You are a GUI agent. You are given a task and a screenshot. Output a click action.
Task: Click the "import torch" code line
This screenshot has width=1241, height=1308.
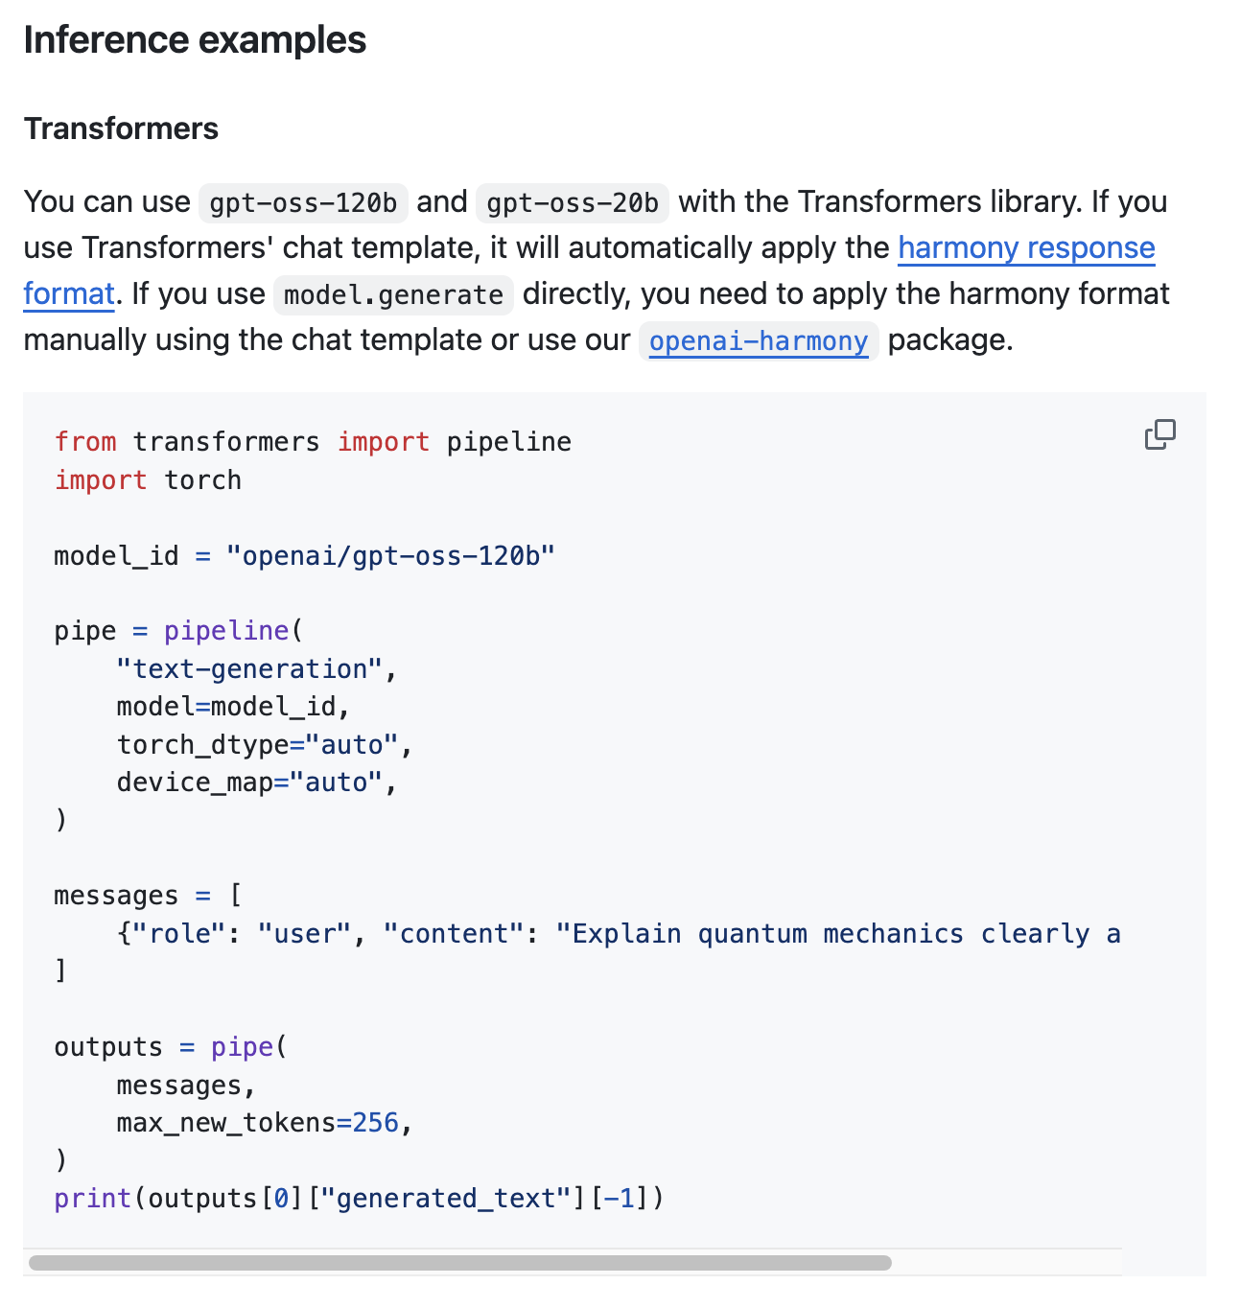(148, 479)
